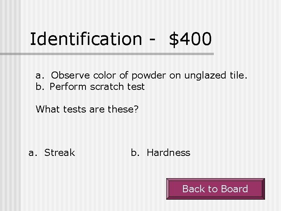
Task: Click the a. label before Observe
Action: tap(40, 76)
